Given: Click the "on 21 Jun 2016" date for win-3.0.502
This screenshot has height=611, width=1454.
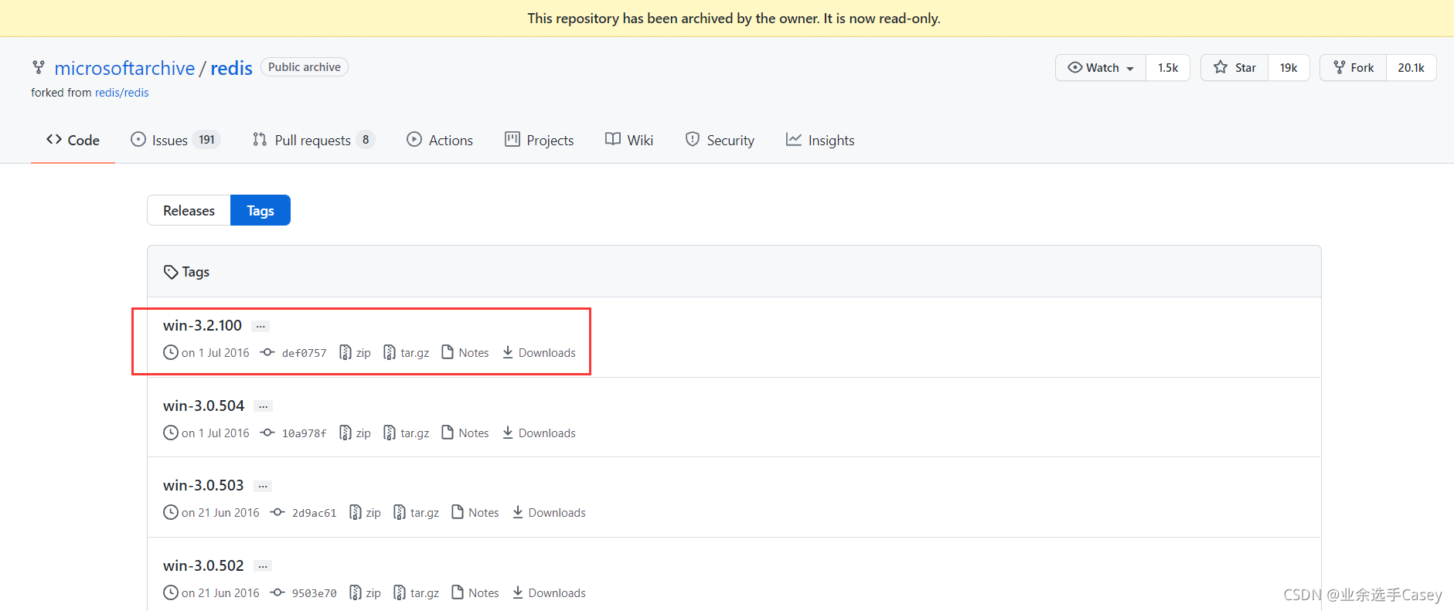Looking at the screenshot, I should click(x=220, y=593).
